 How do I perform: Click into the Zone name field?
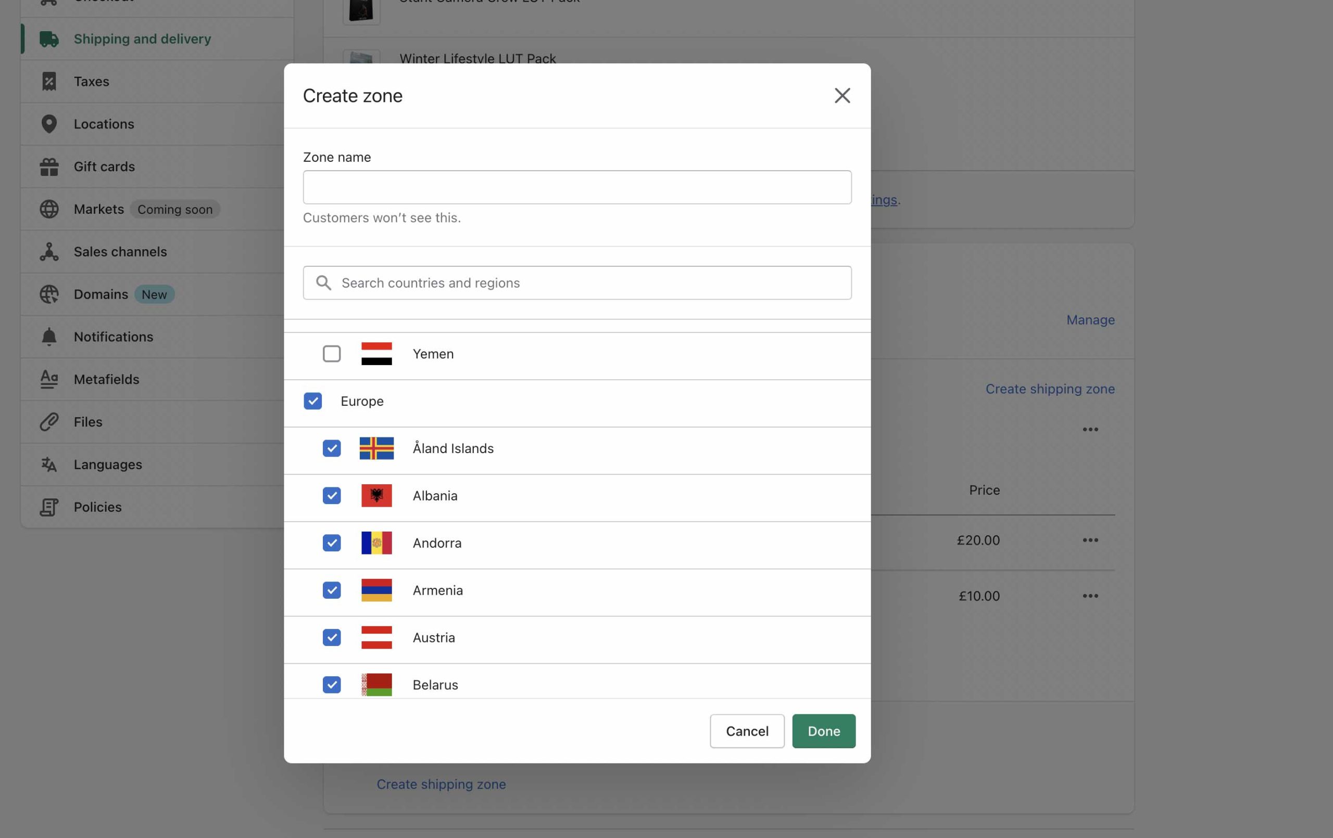[x=577, y=187]
